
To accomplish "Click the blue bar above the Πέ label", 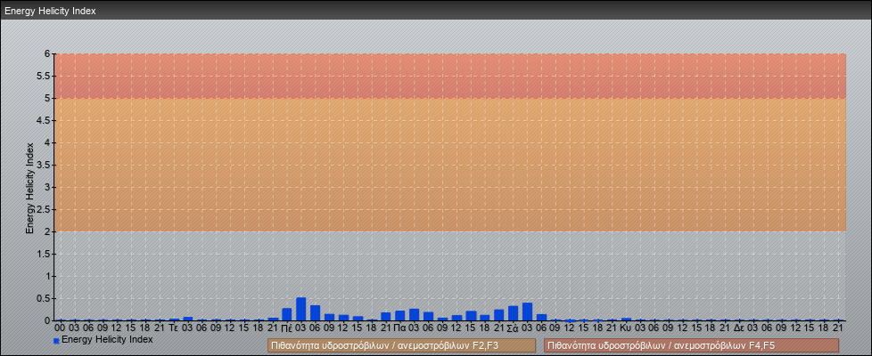I will click(x=287, y=314).
